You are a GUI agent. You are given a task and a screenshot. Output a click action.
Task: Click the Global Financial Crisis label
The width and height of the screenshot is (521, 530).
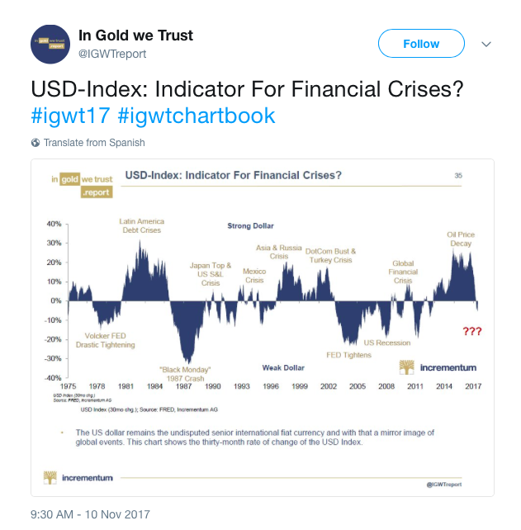click(403, 272)
